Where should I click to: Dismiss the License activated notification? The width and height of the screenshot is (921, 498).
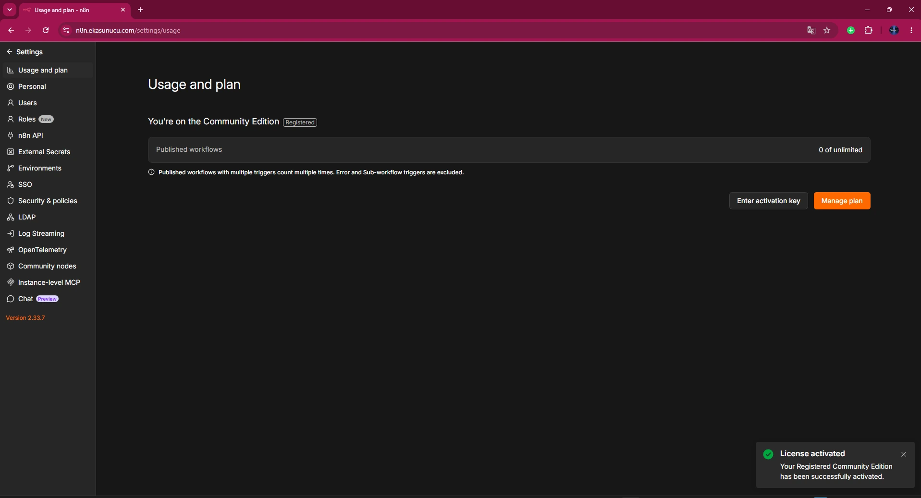click(904, 454)
